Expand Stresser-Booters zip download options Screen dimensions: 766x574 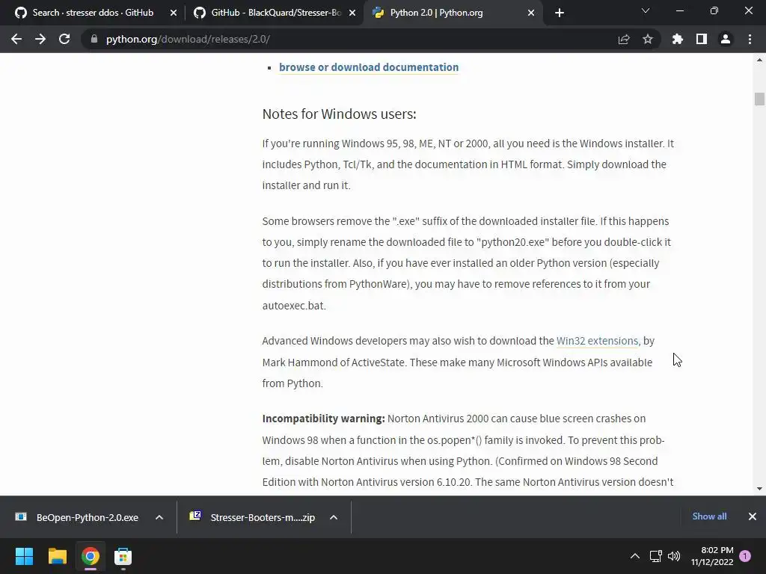coord(334,517)
